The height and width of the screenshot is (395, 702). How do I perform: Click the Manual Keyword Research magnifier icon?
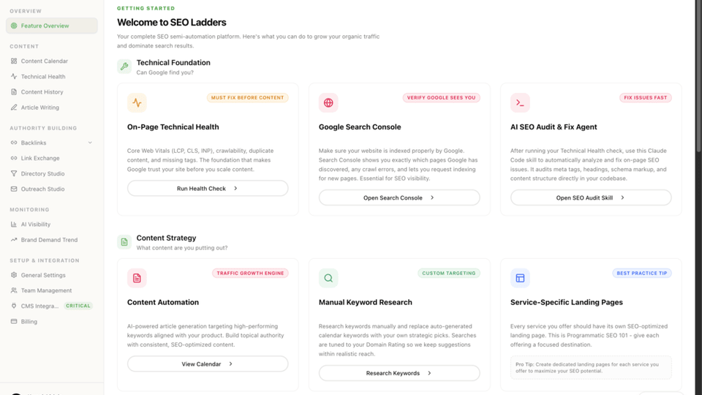tap(328, 278)
